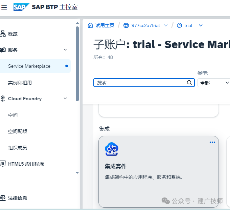Click the 法律信息 scales icon
The width and height of the screenshot is (230, 210).
click(x=3, y=198)
